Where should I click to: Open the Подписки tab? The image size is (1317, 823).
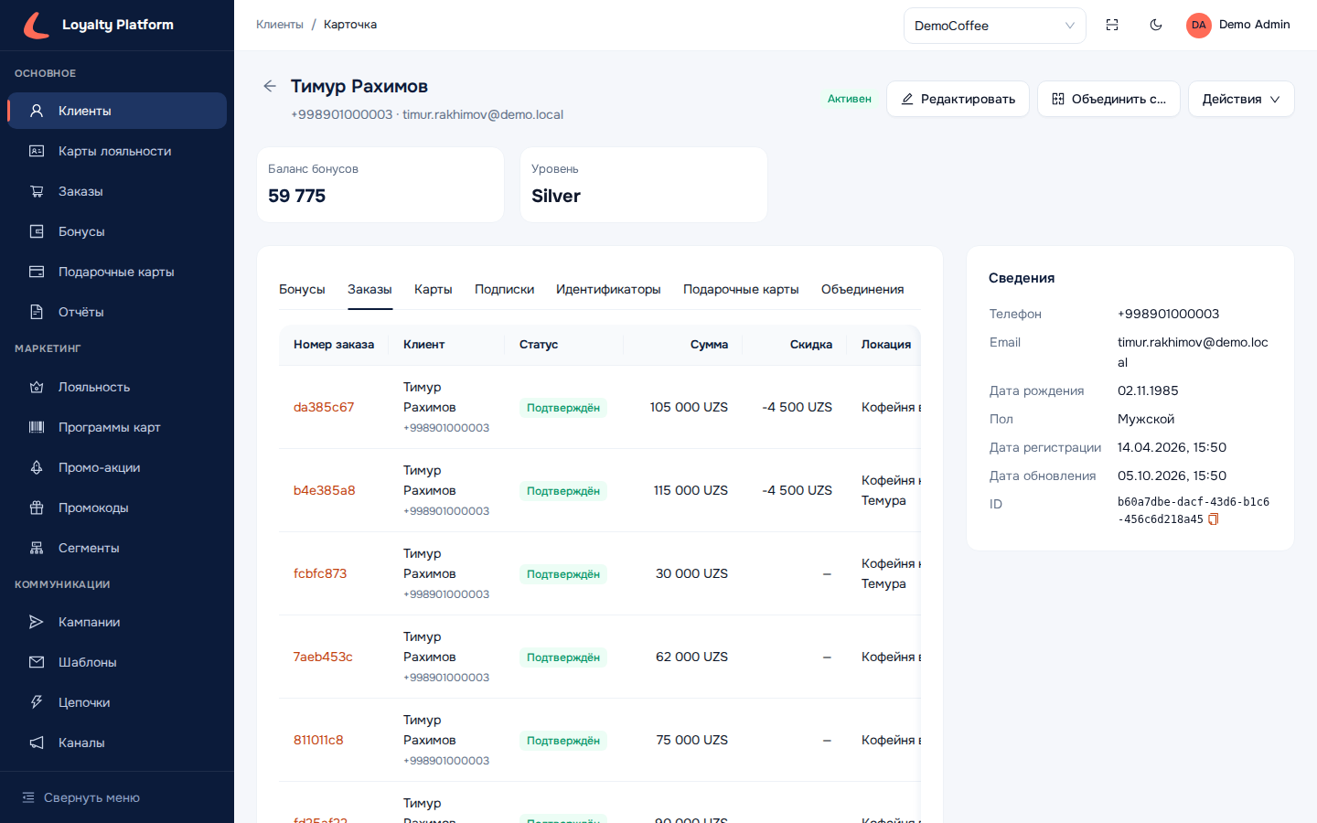(x=504, y=289)
